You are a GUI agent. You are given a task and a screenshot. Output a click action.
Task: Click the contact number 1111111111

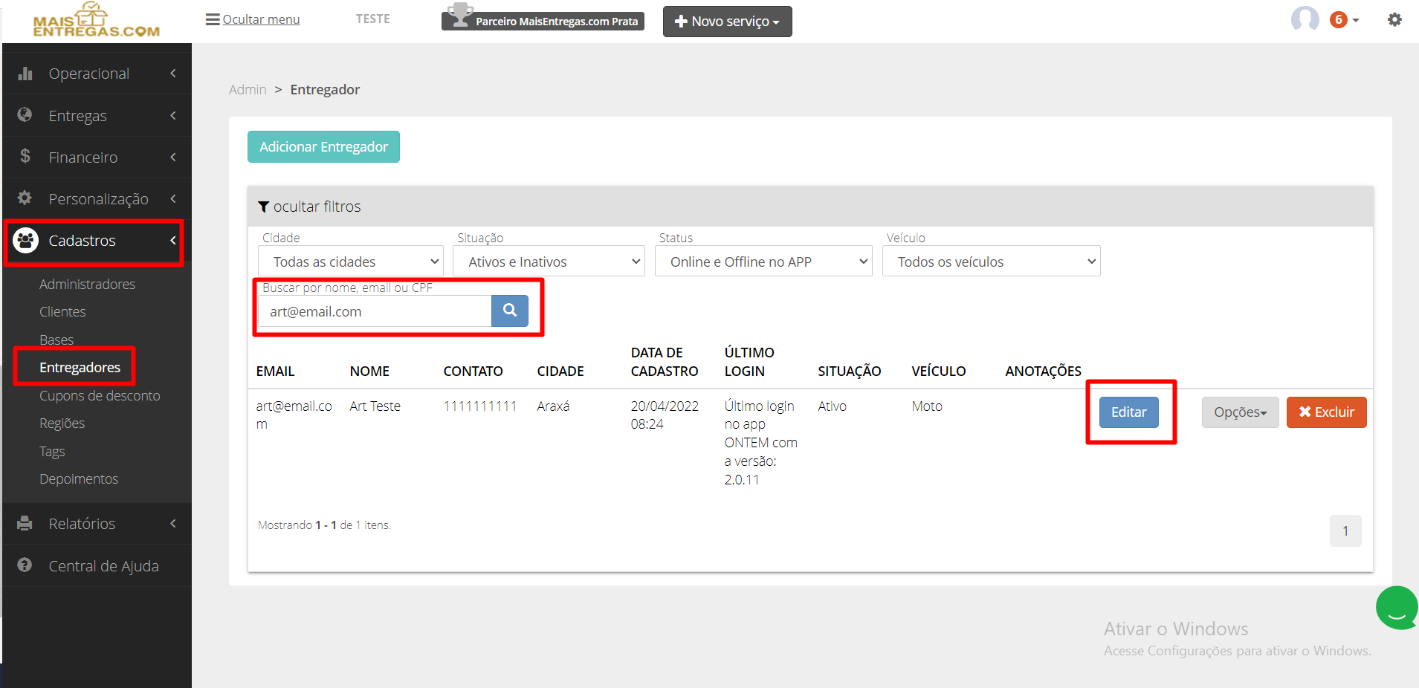point(479,406)
